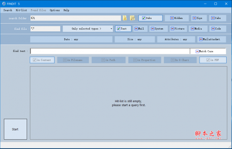
Task: Click the Date : any filter button
Action: (71, 39)
